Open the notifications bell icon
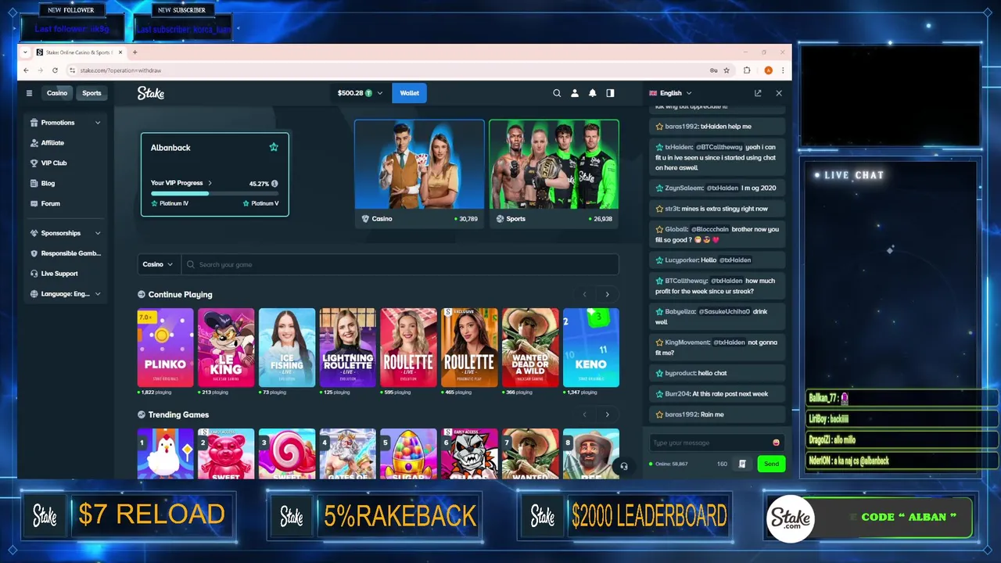 click(593, 93)
